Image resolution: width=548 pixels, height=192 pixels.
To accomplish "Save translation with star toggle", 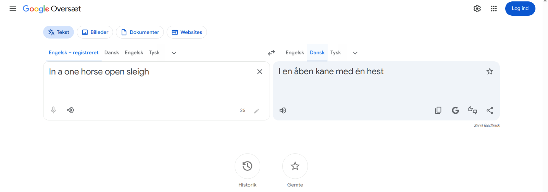I will pos(490,71).
